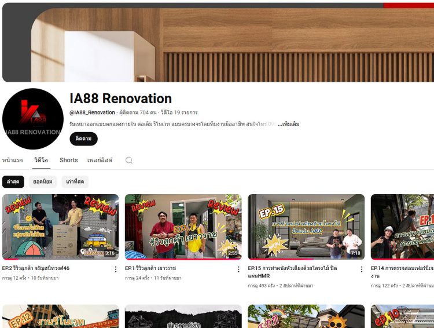Select the ล่าสุด sort chip
Viewport: 434px width, 328px height.
point(13,181)
